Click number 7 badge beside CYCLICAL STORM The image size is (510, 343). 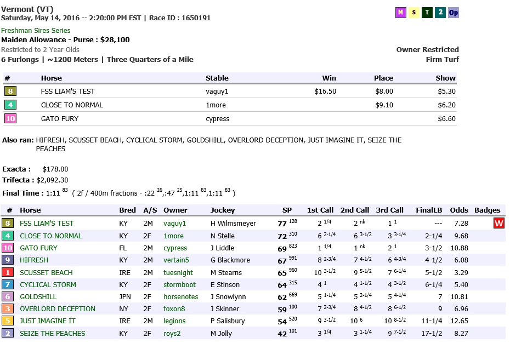[8, 285]
